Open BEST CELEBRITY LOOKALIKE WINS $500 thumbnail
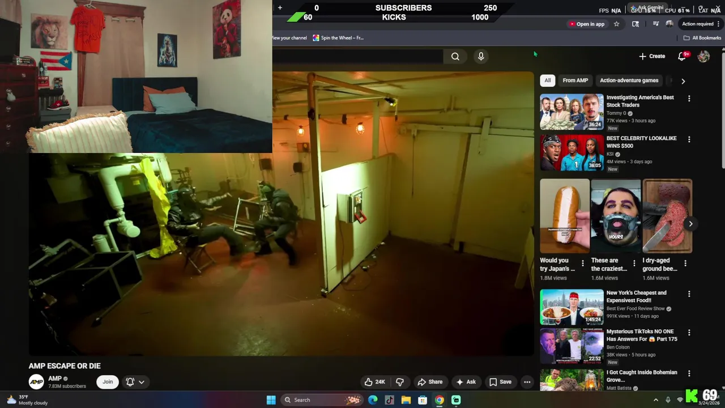 click(x=572, y=152)
